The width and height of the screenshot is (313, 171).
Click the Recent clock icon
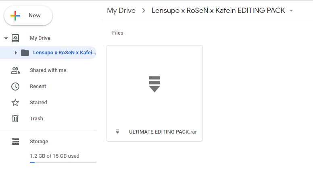point(15,87)
